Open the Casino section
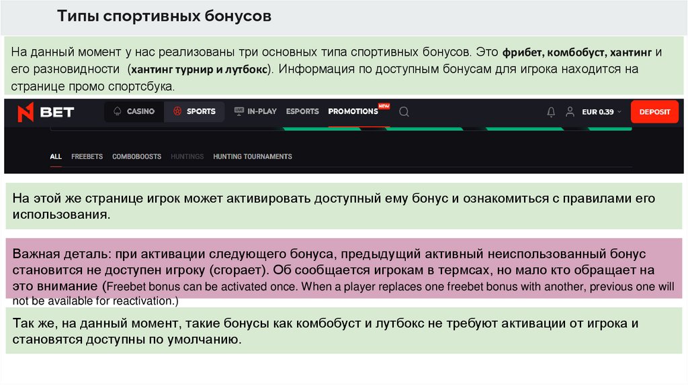Image resolution: width=688 pixels, height=385 pixels. (134, 112)
